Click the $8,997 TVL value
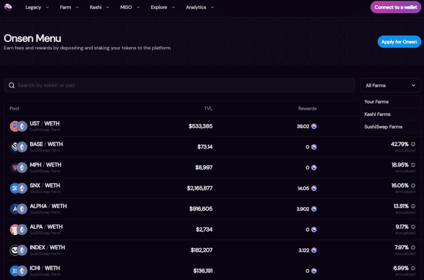The image size is (424, 280). [204, 168]
